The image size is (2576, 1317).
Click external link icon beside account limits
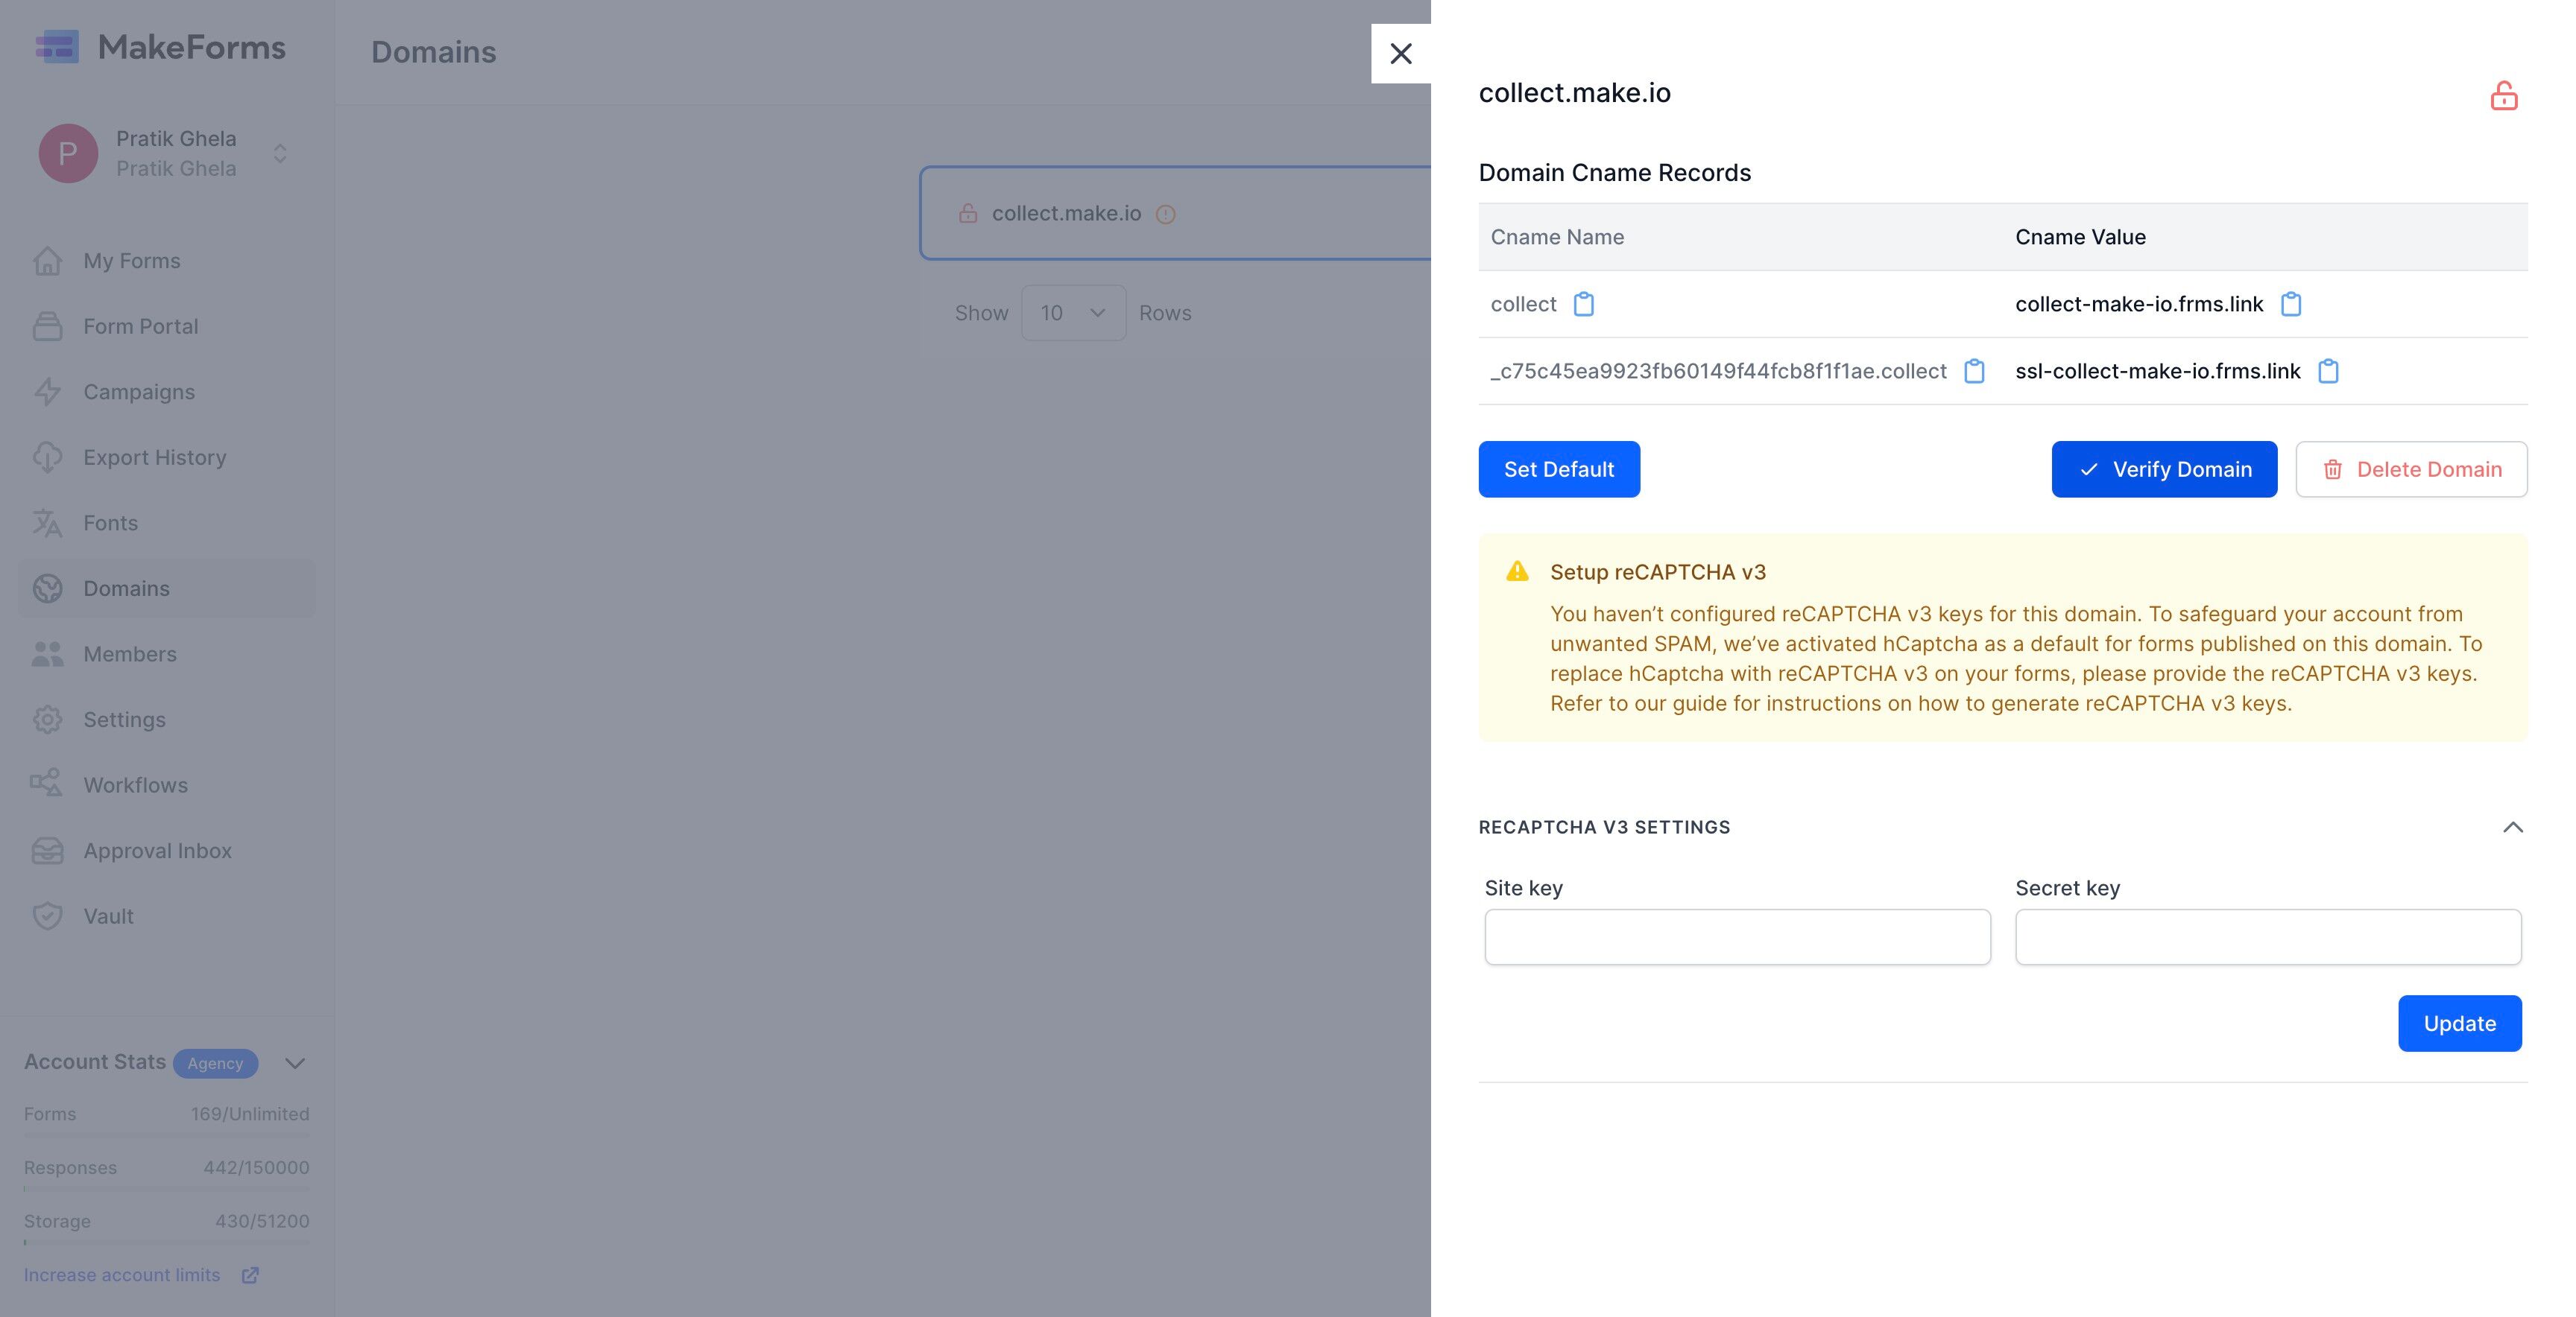pyautogui.click(x=250, y=1275)
